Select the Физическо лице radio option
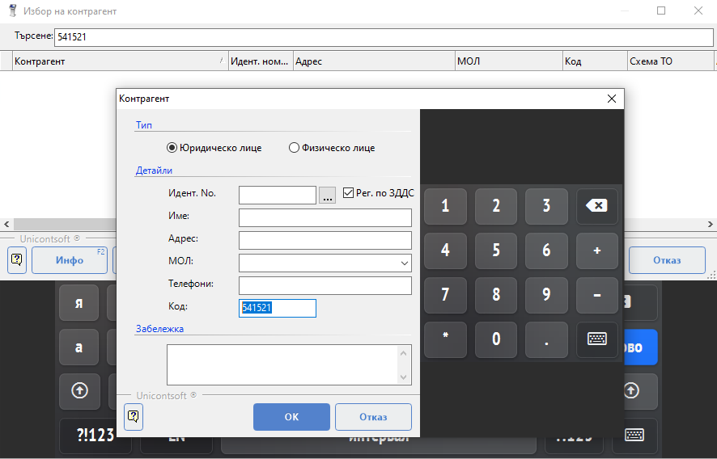The width and height of the screenshot is (717, 459). 294,148
